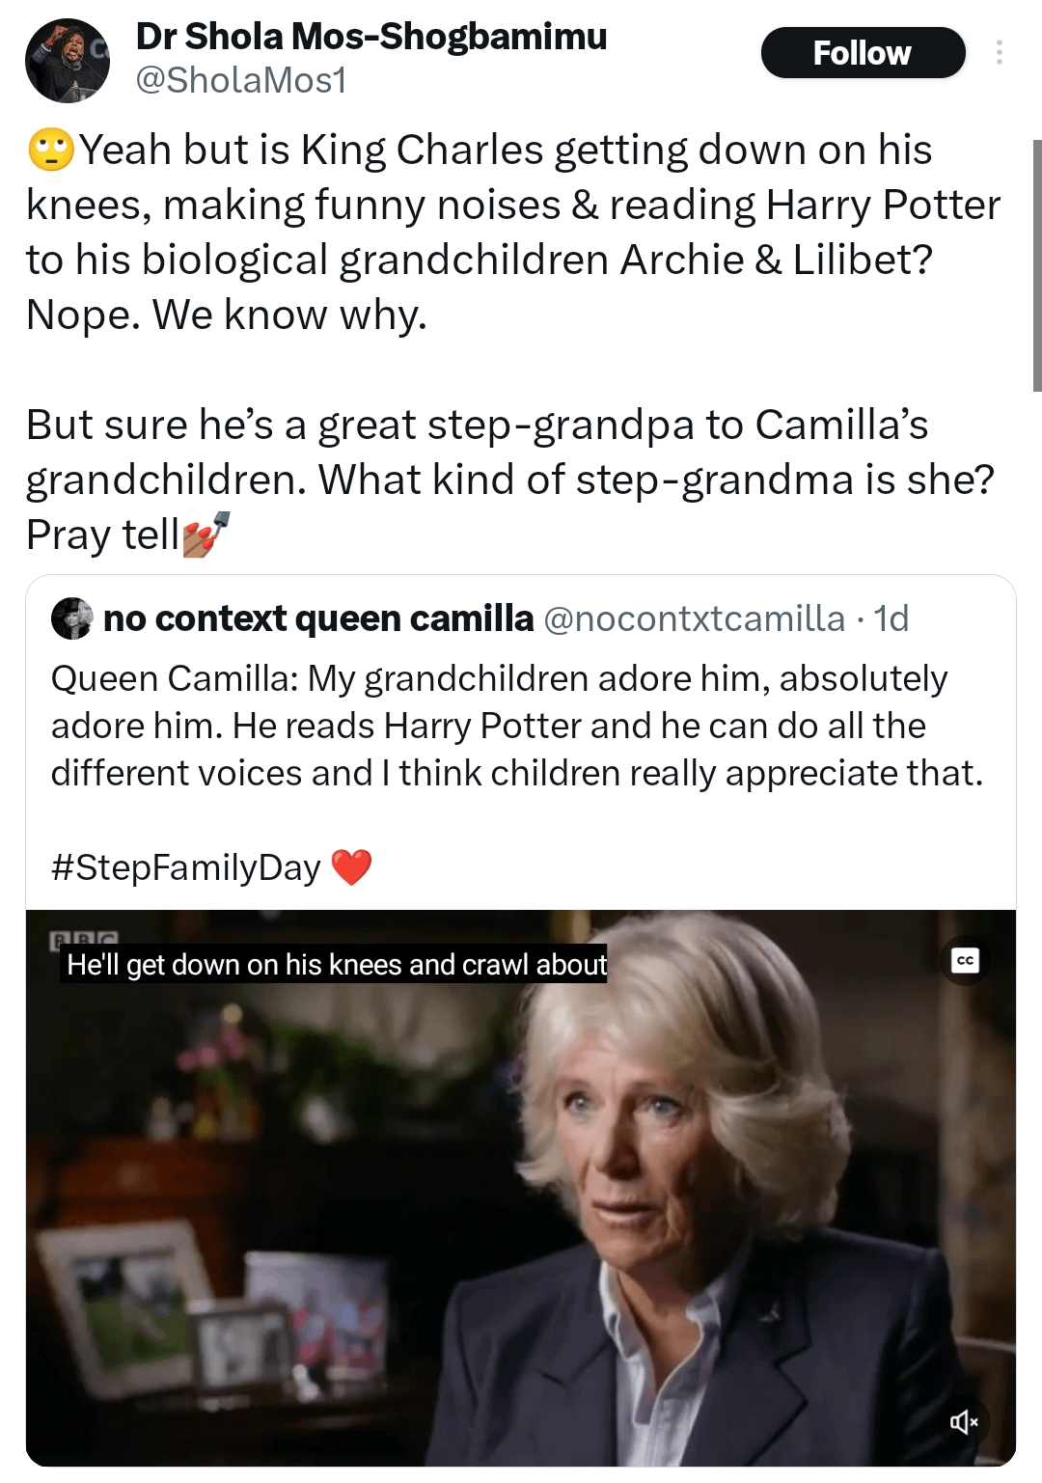
Task: Toggle closed captions with the CC icon
Action: click(965, 960)
